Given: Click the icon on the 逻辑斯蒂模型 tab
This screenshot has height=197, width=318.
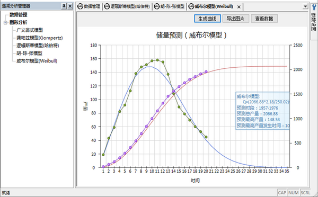Looking at the screenshot, I should coord(107,6).
